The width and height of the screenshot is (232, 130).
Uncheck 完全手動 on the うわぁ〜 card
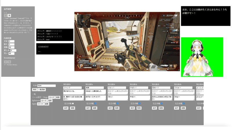click(184, 104)
